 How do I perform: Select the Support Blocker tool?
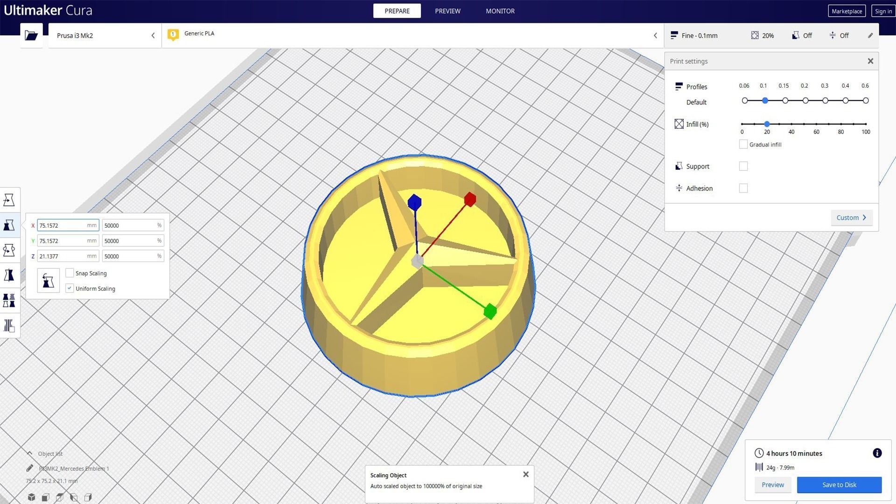click(9, 325)
